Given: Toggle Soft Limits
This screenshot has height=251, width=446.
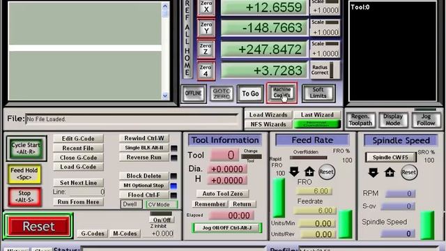Looking at the screenshot, I should 318,93.
